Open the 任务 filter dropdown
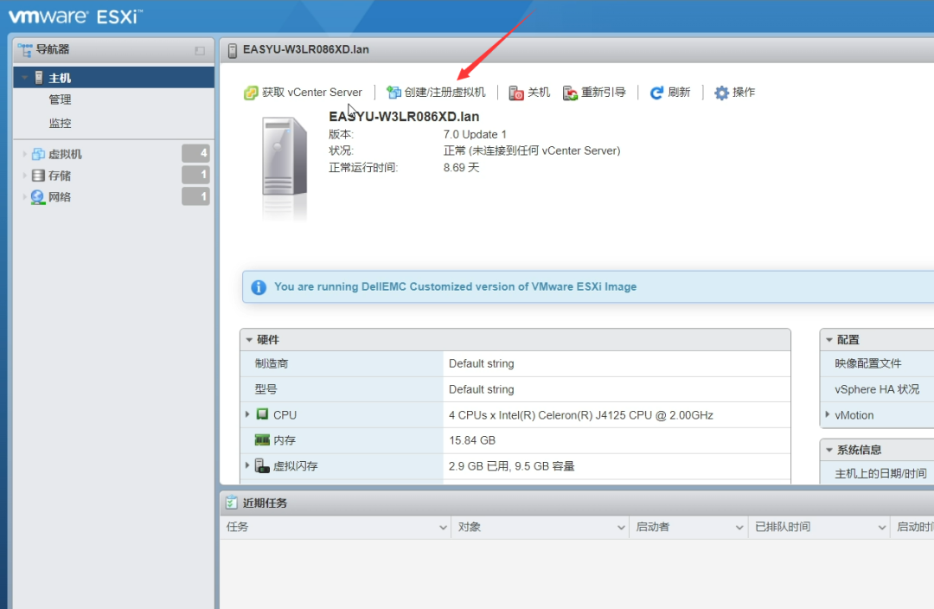Viewport: 934px width, 609px height. [443, 526]
